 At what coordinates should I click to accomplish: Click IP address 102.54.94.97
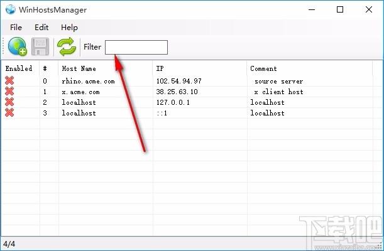click(x=179, y=81)
